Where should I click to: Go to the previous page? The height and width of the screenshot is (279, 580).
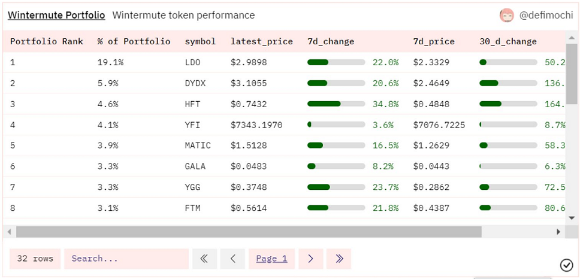pos(232,259)
